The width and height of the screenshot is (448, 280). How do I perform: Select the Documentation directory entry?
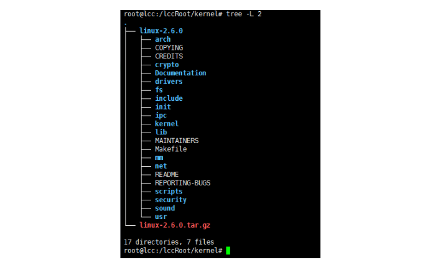[x=180, y=73]
